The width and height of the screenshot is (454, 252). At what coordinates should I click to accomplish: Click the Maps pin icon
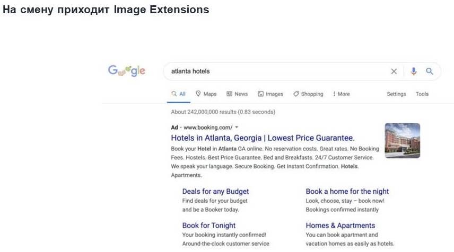tap(198, 94)
